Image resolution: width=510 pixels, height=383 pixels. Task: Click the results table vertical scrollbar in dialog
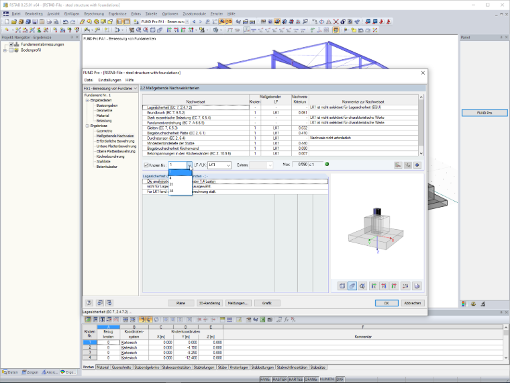coord(421,125)
